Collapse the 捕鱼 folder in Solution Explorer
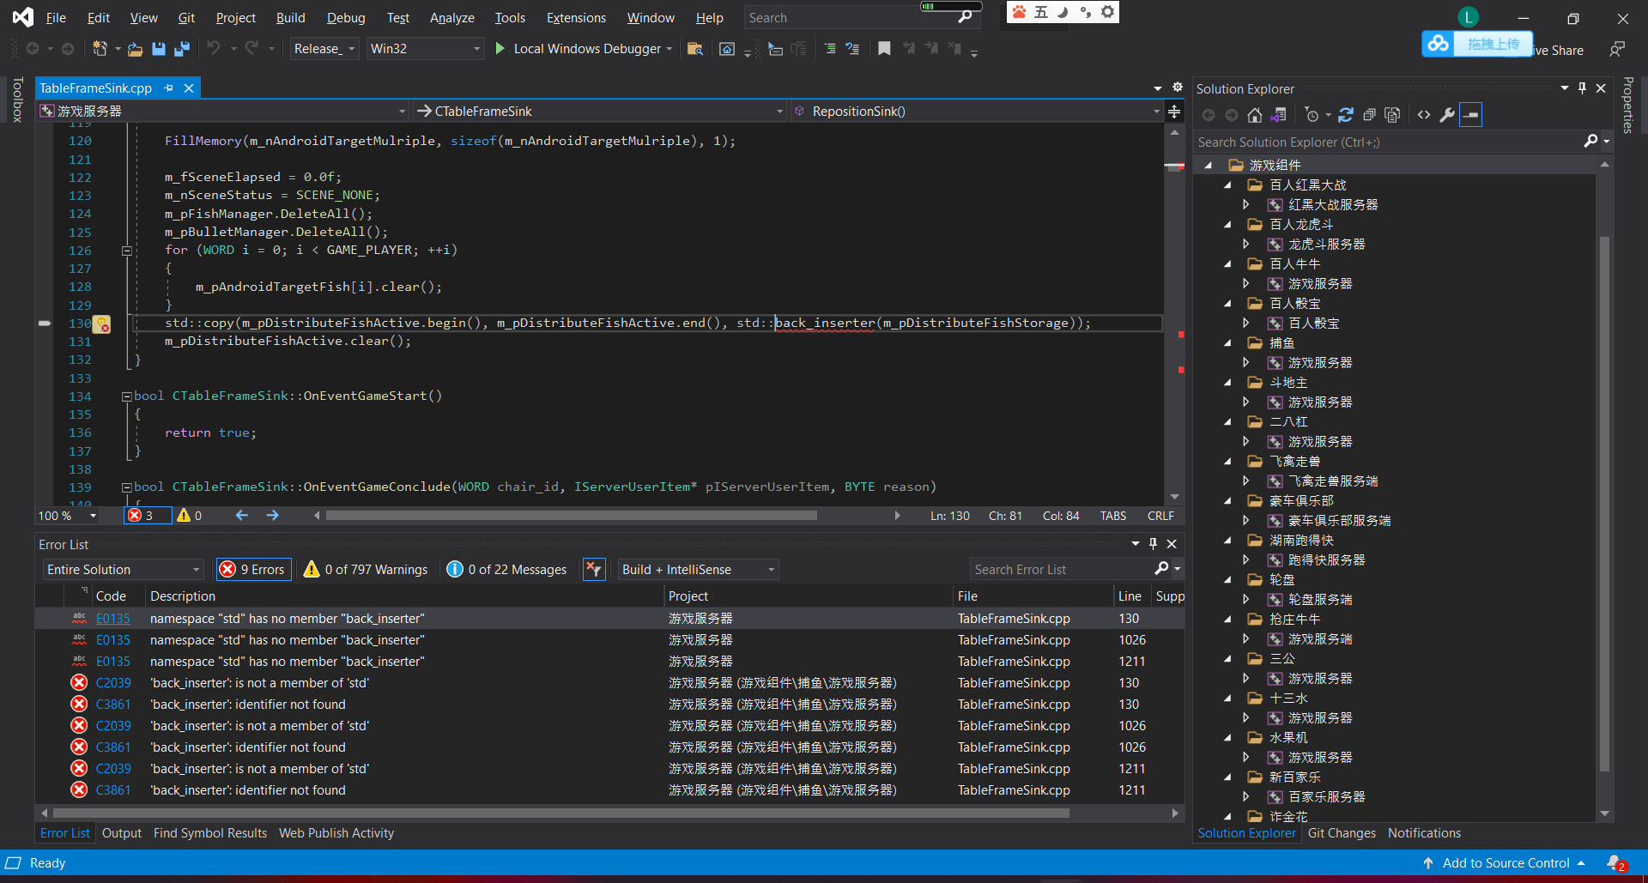Screen dimensions: 1648x883 (1227, 343)
